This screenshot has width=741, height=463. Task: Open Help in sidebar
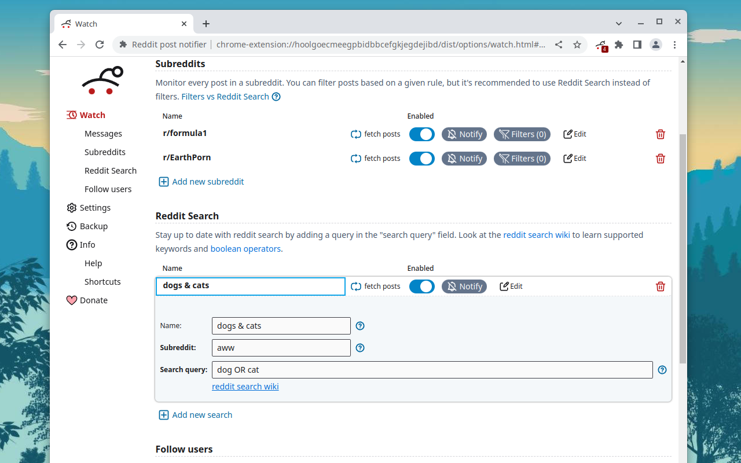[x=93, y=263]
